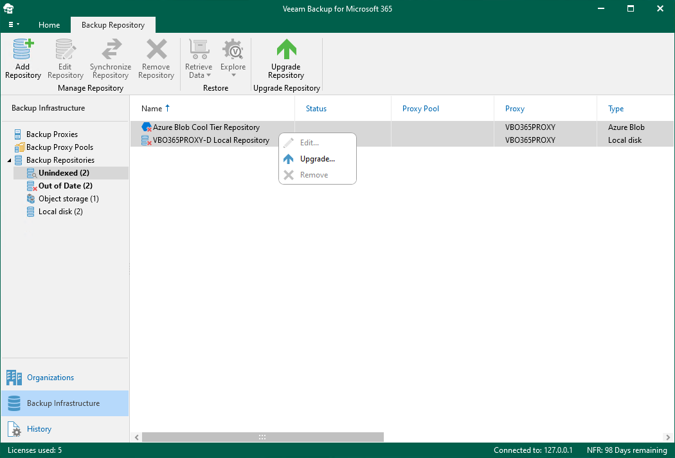The width and height of the screenshot is (675, 458).
Task: Select the Backup Repositories tree item
Action: (x=60, y=160)
